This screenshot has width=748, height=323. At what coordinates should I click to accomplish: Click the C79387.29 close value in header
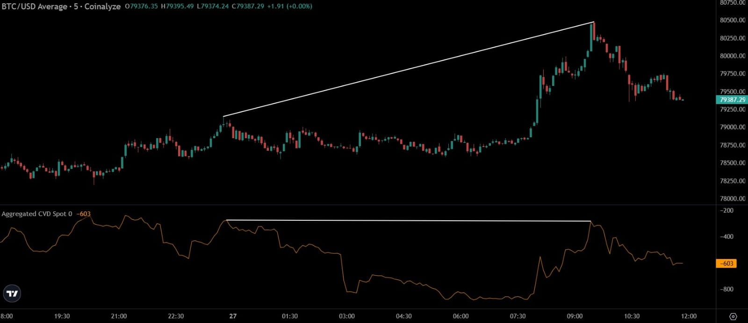click(x=248, y=7)
